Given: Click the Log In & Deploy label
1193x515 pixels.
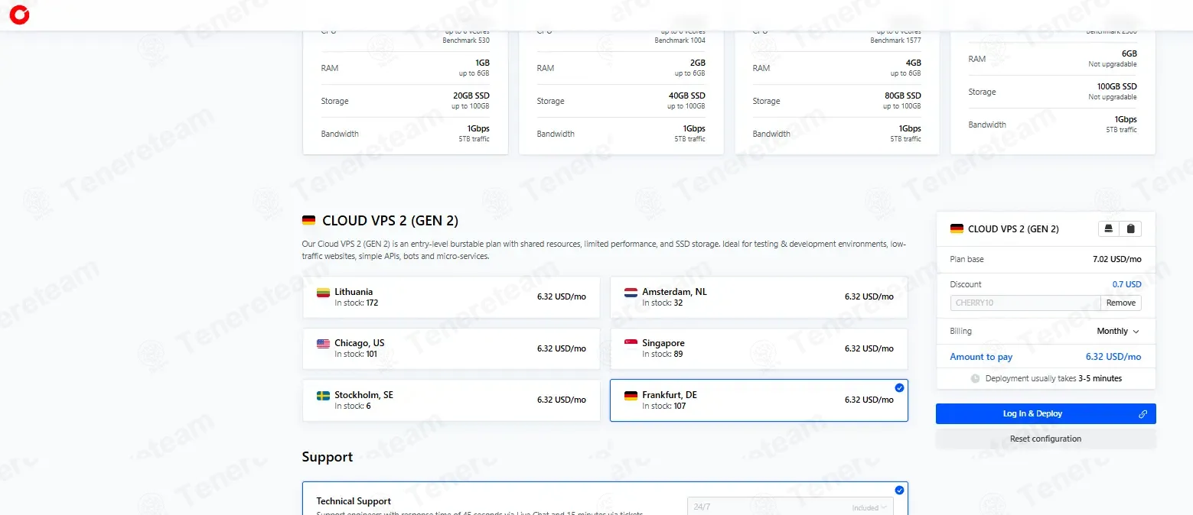Looking at the screenshot, I should (1032, 414).
